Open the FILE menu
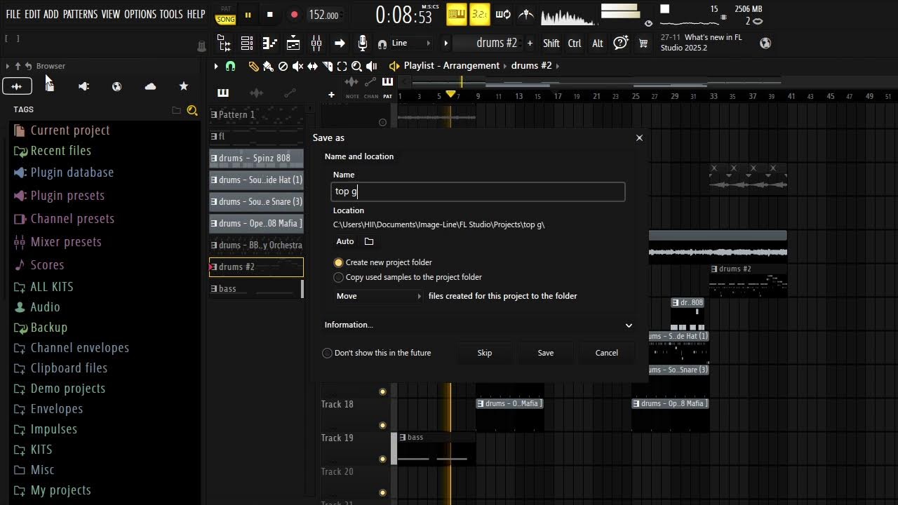898x505 pixels. click(x=13, y=14)
